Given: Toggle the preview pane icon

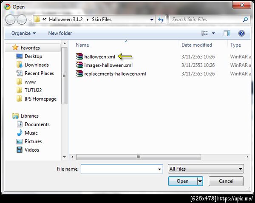Looking at the screenshot, I should coord(227,33).
